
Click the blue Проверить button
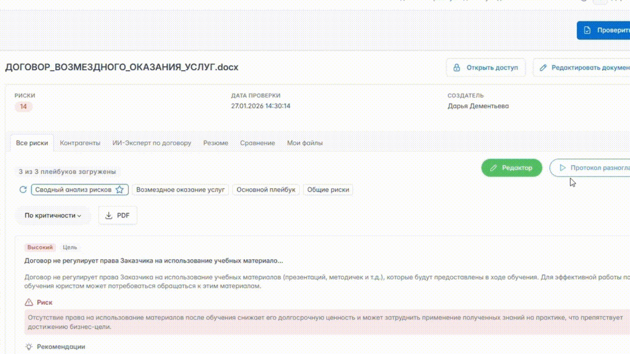click(603, 30)
